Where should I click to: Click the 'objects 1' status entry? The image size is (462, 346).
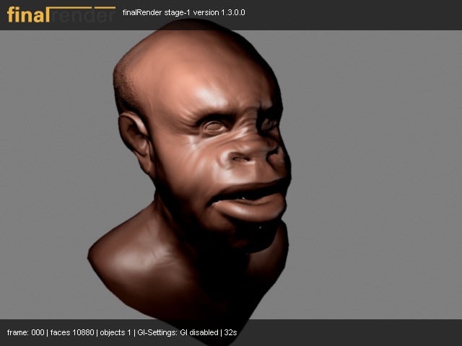coord(115,332)
